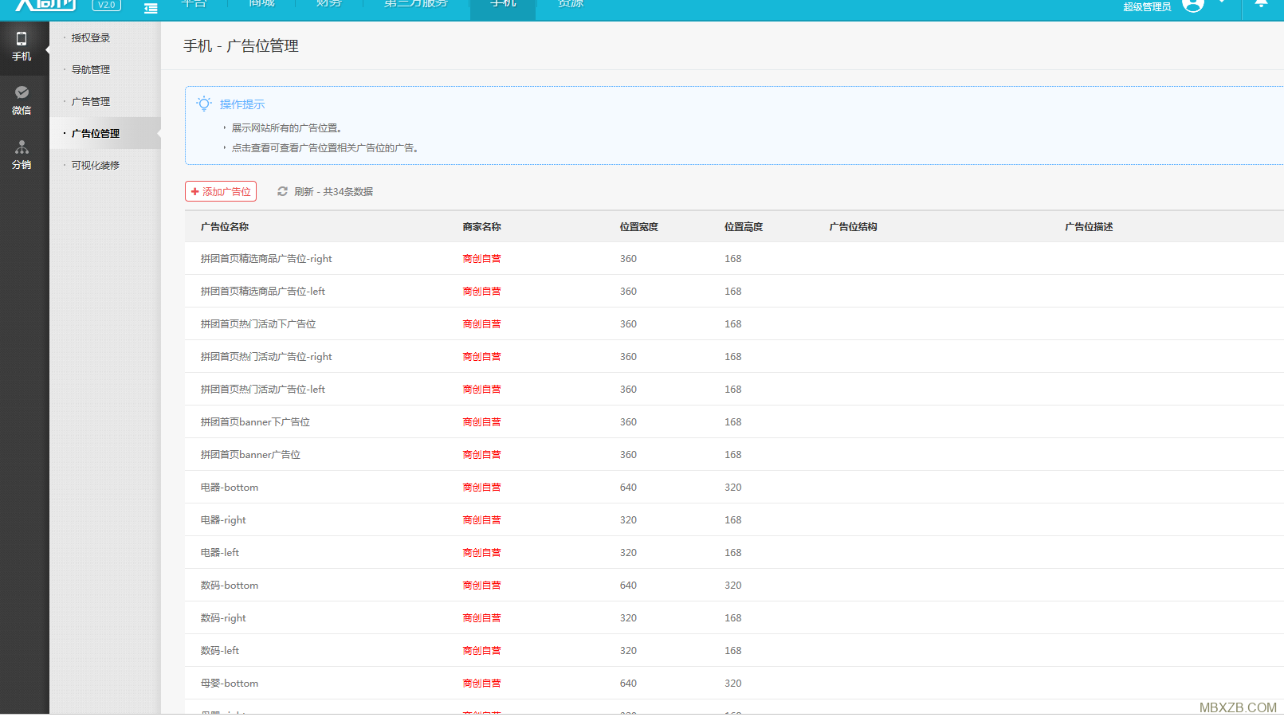Click the 操作提示 lightbulb icon
Image resolution: width=1284 pixels, height=717 pixels.
(204, 104)
